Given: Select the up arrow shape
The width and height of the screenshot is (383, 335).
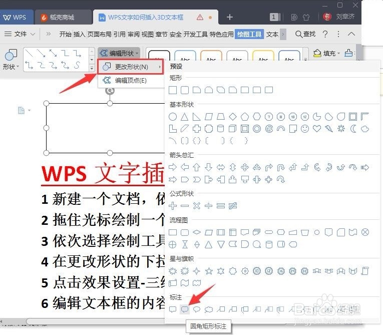Looking at the screenshot, I should 197,167.
